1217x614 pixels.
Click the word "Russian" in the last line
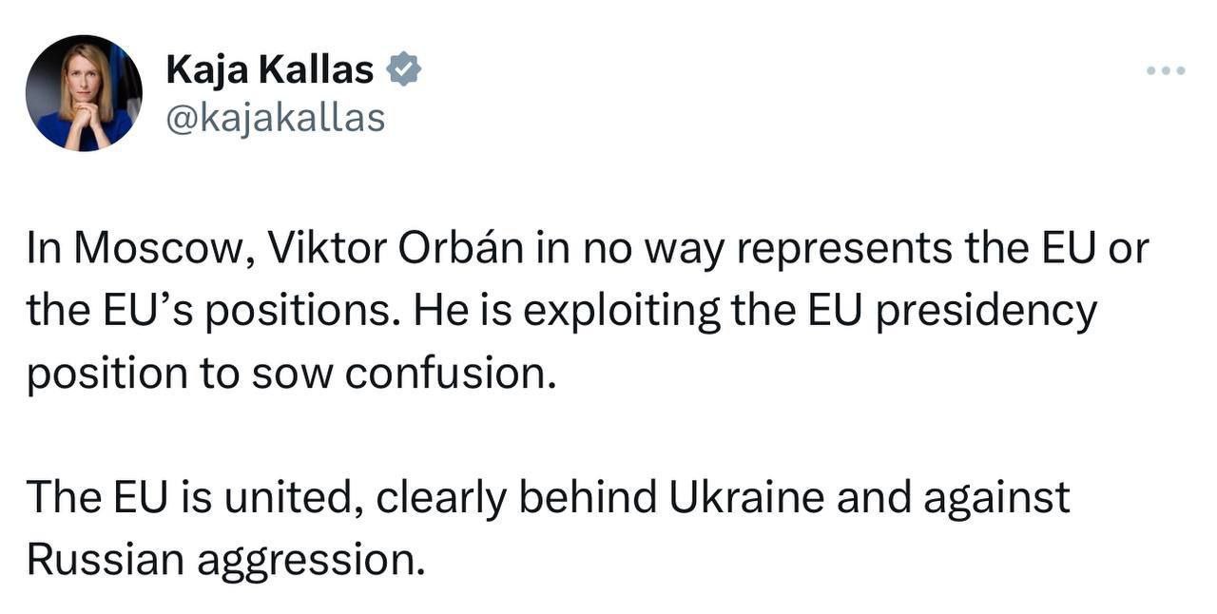tap(104, 560)
